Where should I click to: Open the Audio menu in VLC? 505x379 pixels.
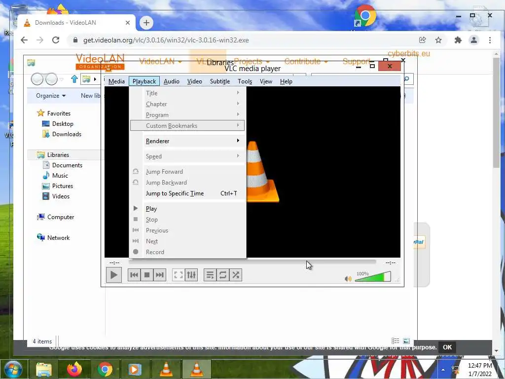171,81
